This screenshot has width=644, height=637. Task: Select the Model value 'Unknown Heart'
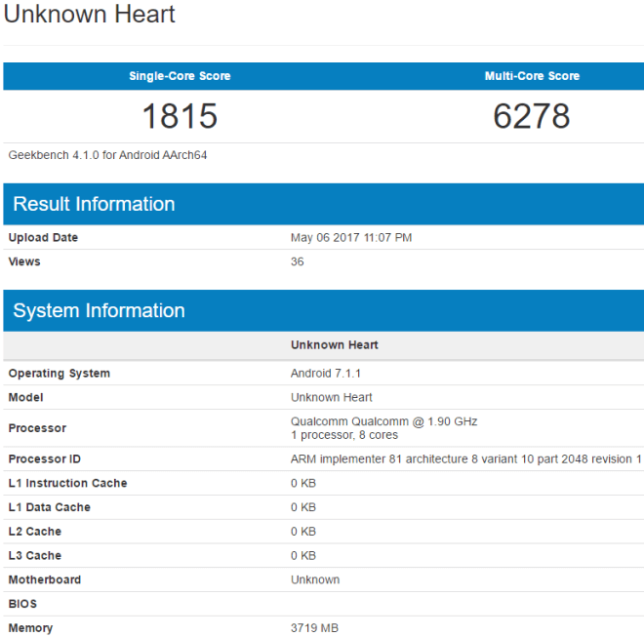[332, 398]
